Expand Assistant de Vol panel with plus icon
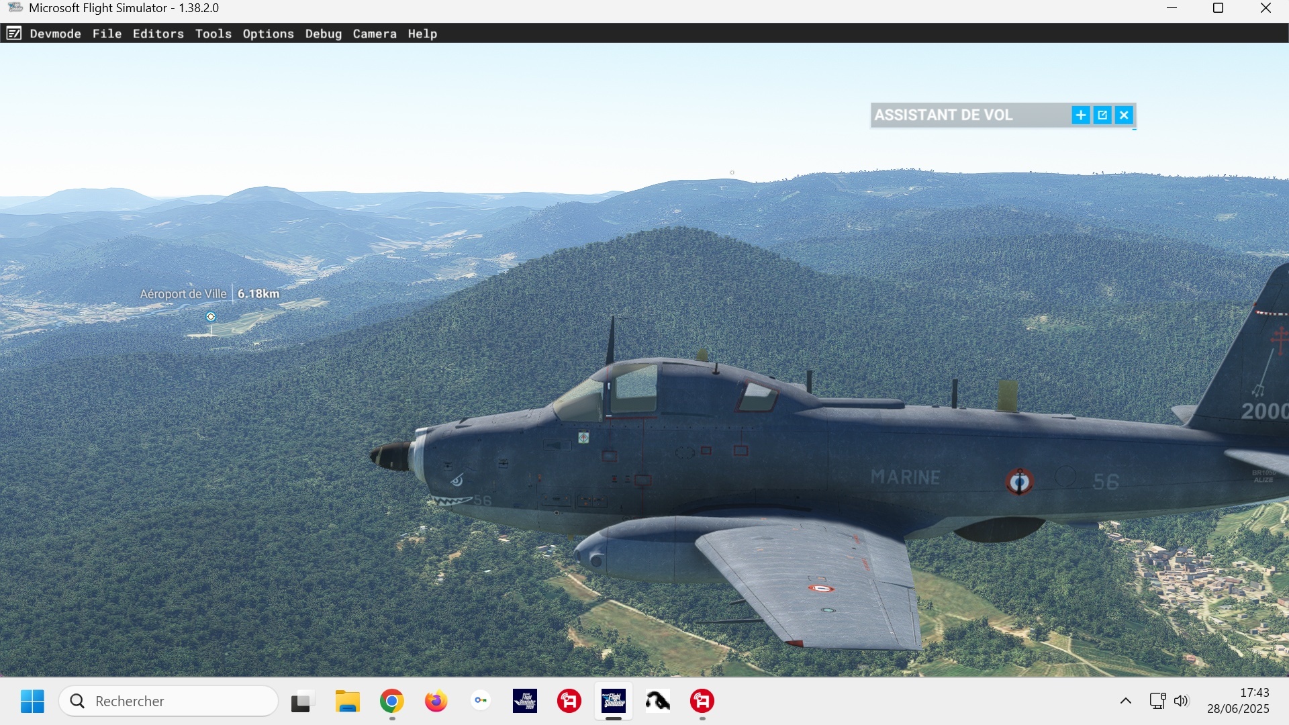Screen dimensions: 1289x725 coord(1080,115)
